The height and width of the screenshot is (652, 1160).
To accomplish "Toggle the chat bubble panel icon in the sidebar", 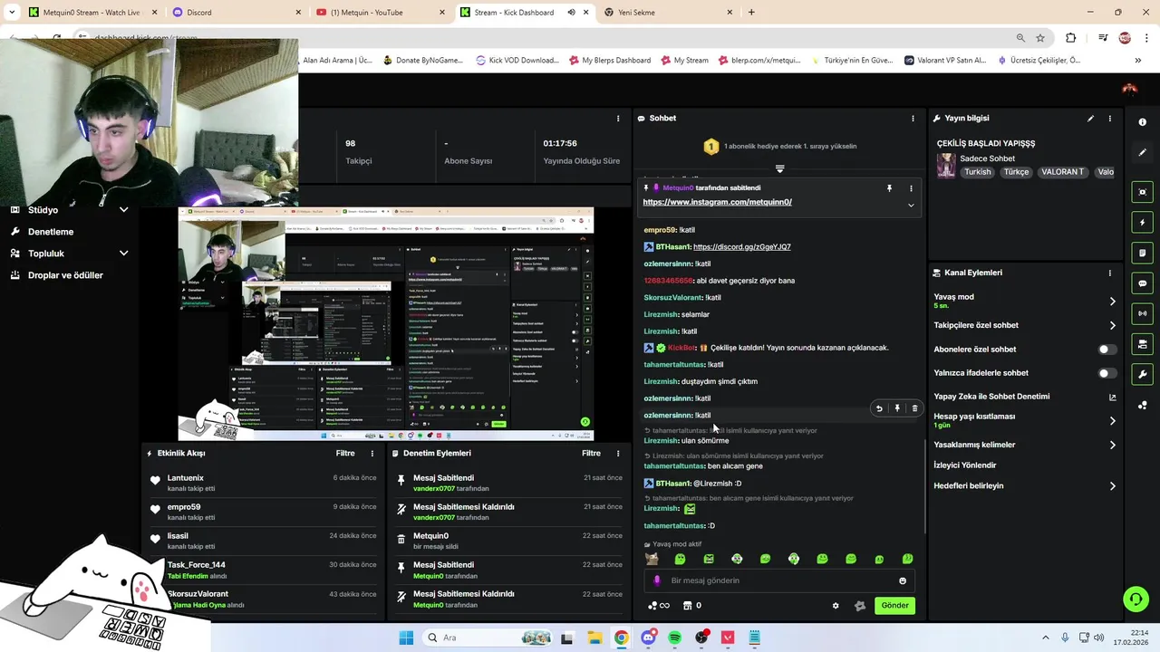I will (1142, 283).
